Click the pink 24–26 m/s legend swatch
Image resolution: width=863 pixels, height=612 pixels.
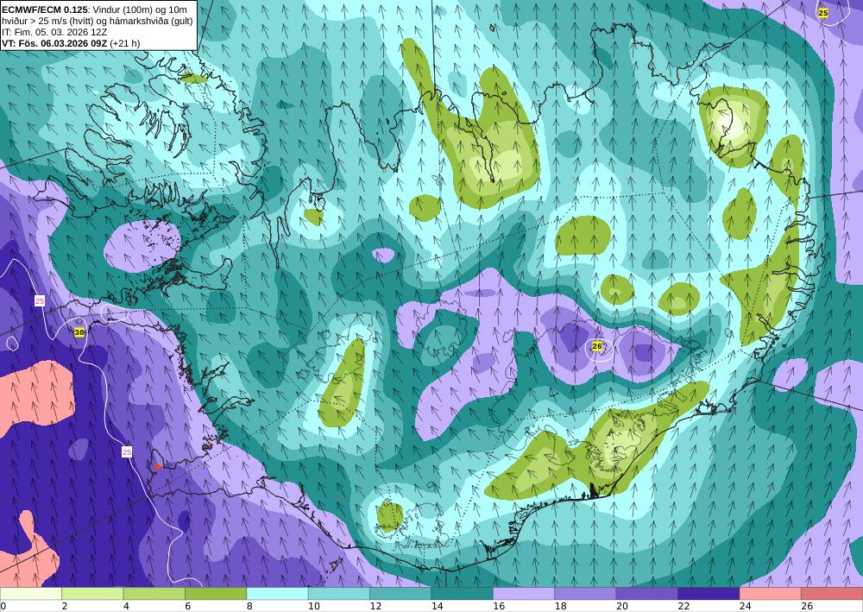click(771, 594)
